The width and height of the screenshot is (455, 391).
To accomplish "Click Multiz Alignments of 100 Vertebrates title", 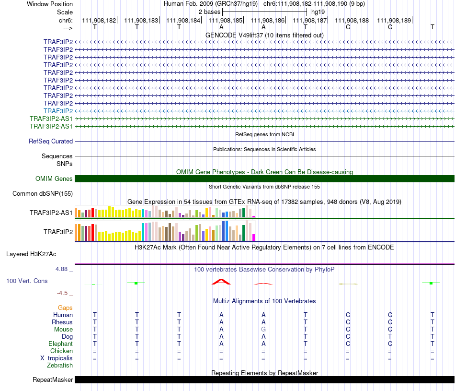I will pos(264,301).
